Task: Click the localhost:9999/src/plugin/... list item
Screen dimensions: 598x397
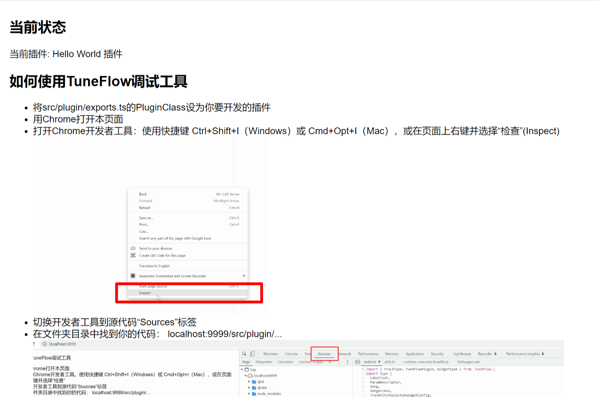Action: pos(157,334)
